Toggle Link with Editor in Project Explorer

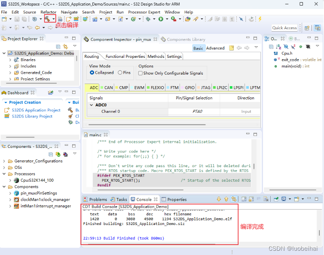pyautogui.click(x=65, y=47)
